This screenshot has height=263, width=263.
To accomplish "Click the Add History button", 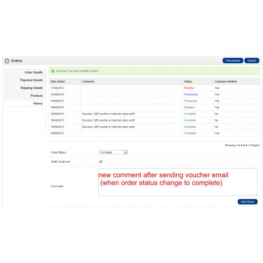I will coord(248,202).
